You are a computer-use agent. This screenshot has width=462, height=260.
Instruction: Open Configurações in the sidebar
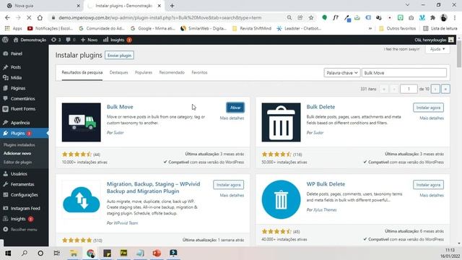pyautogui.click(x=24, y=195)
